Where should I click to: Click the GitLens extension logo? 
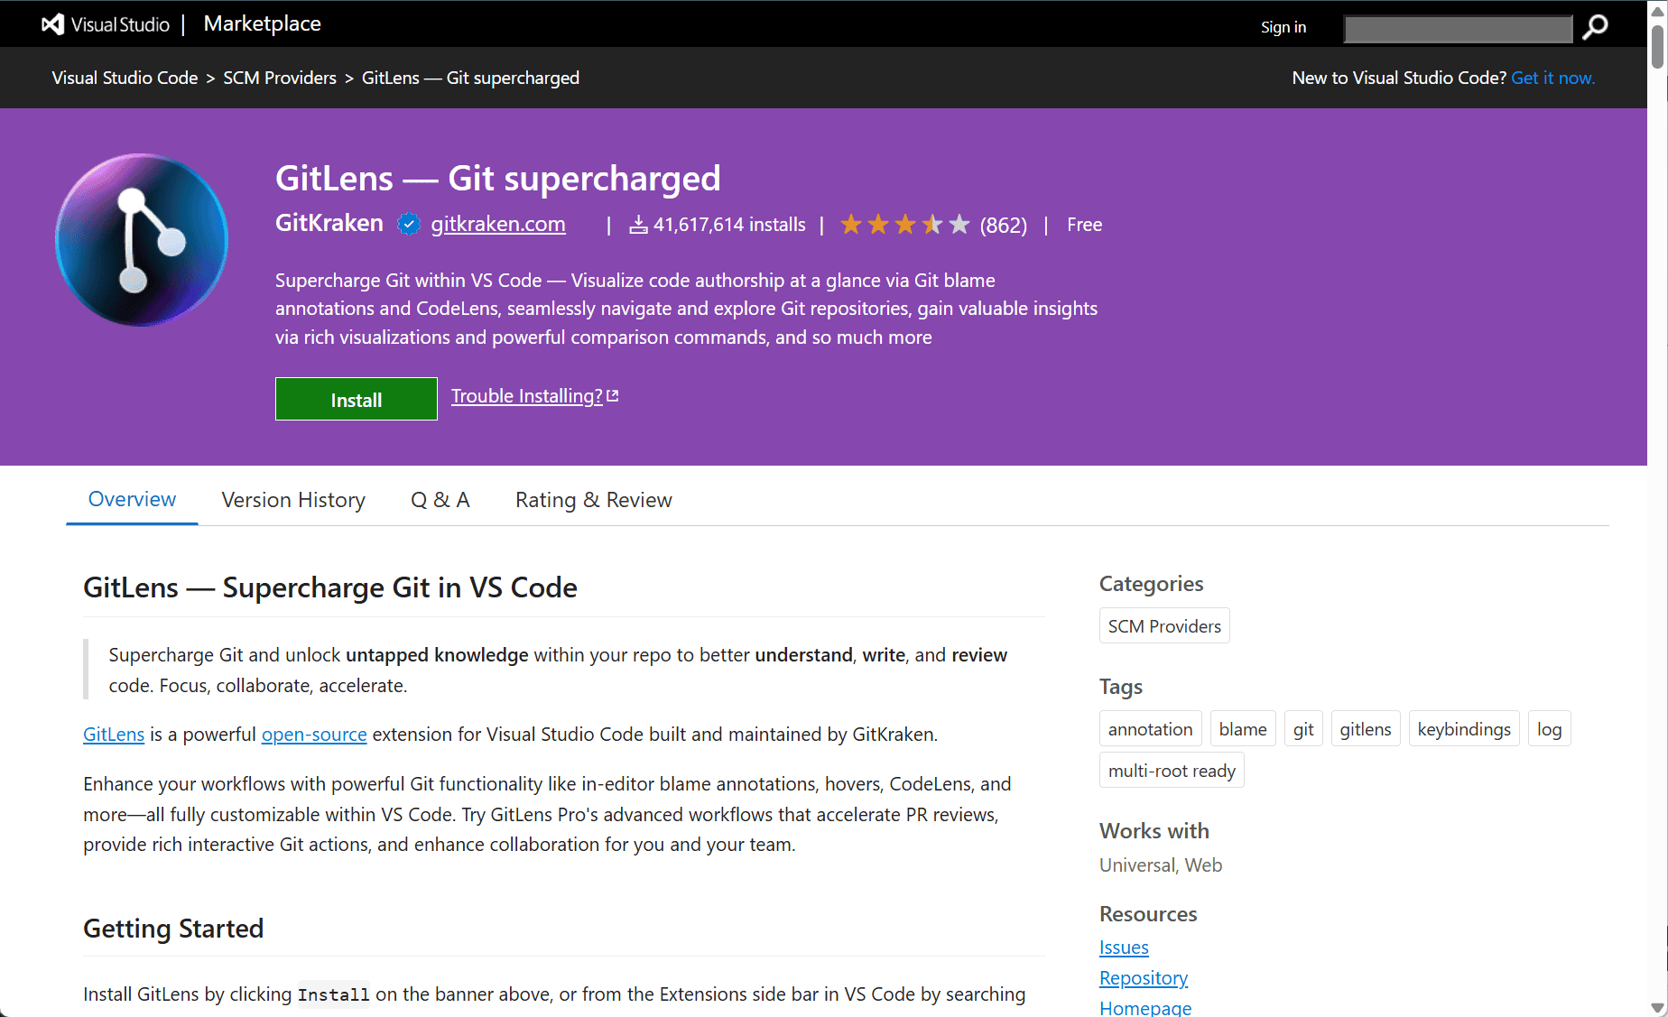(x=141, y=239)
